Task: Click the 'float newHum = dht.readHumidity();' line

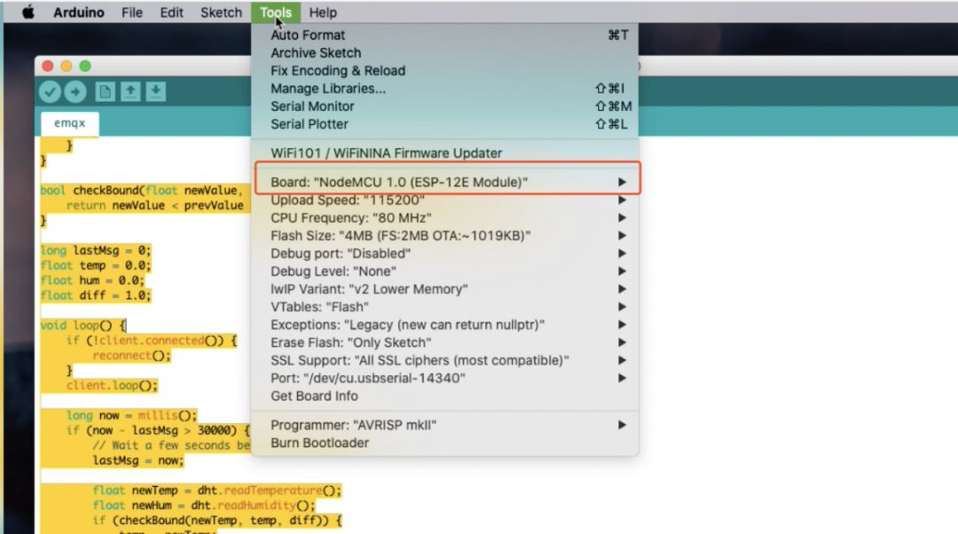Action: (x=204, y=506)
